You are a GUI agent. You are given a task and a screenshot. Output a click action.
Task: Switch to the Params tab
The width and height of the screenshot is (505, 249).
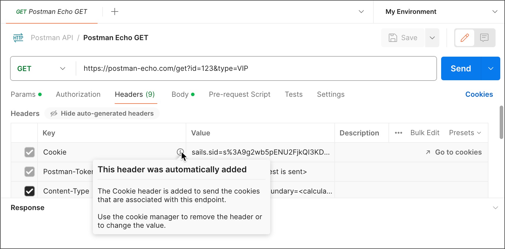click(26, 94)
